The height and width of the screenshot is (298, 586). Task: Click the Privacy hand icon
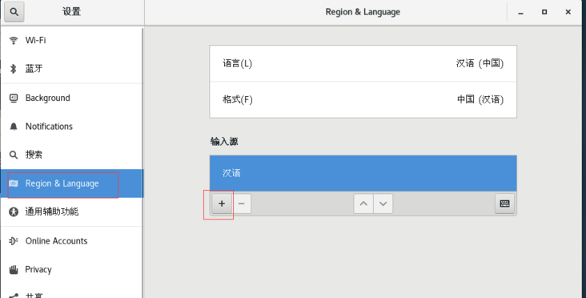click(x=14, y=270)
